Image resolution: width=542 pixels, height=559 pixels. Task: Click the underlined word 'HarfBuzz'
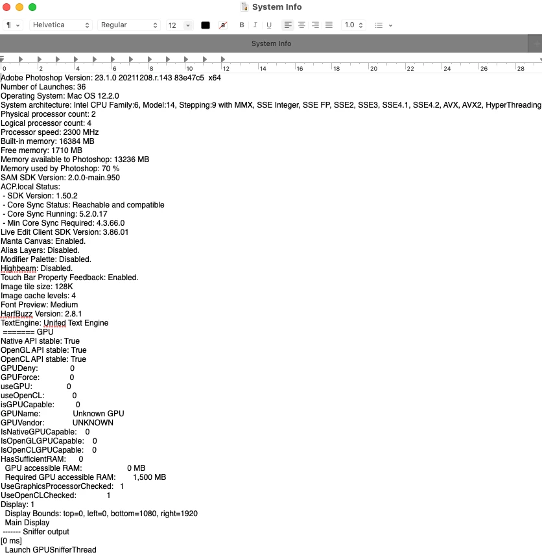pos(16,314)
